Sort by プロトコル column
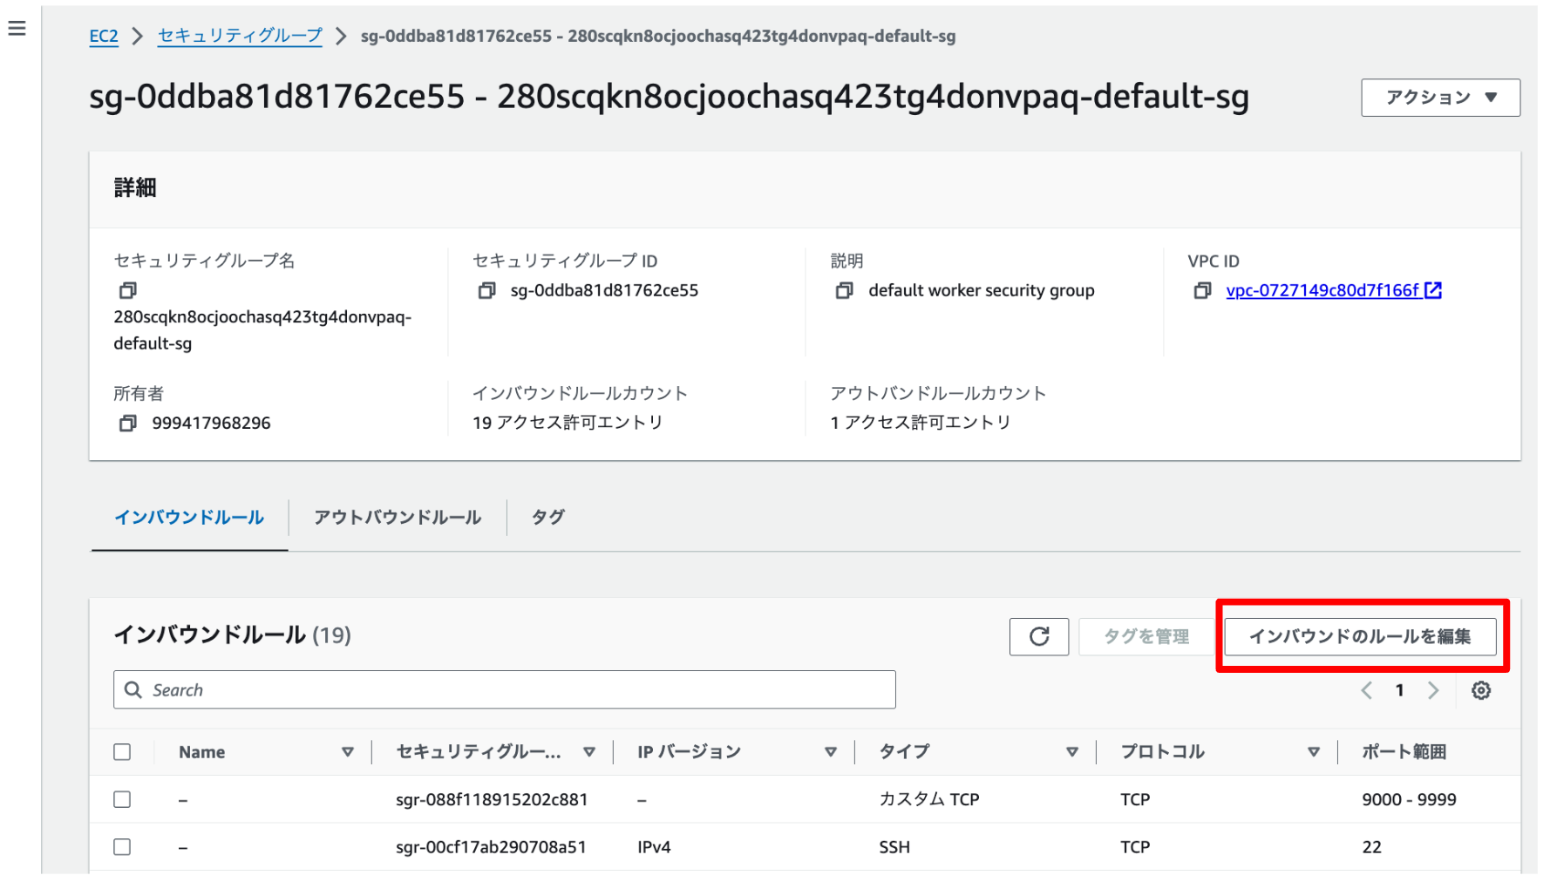This screenshot has width=1550, height=882. pos(1314,752)
